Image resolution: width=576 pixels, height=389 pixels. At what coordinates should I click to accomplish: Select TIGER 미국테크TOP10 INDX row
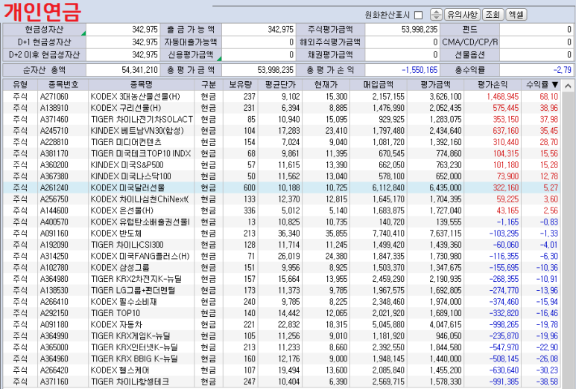tap(282, 153)
